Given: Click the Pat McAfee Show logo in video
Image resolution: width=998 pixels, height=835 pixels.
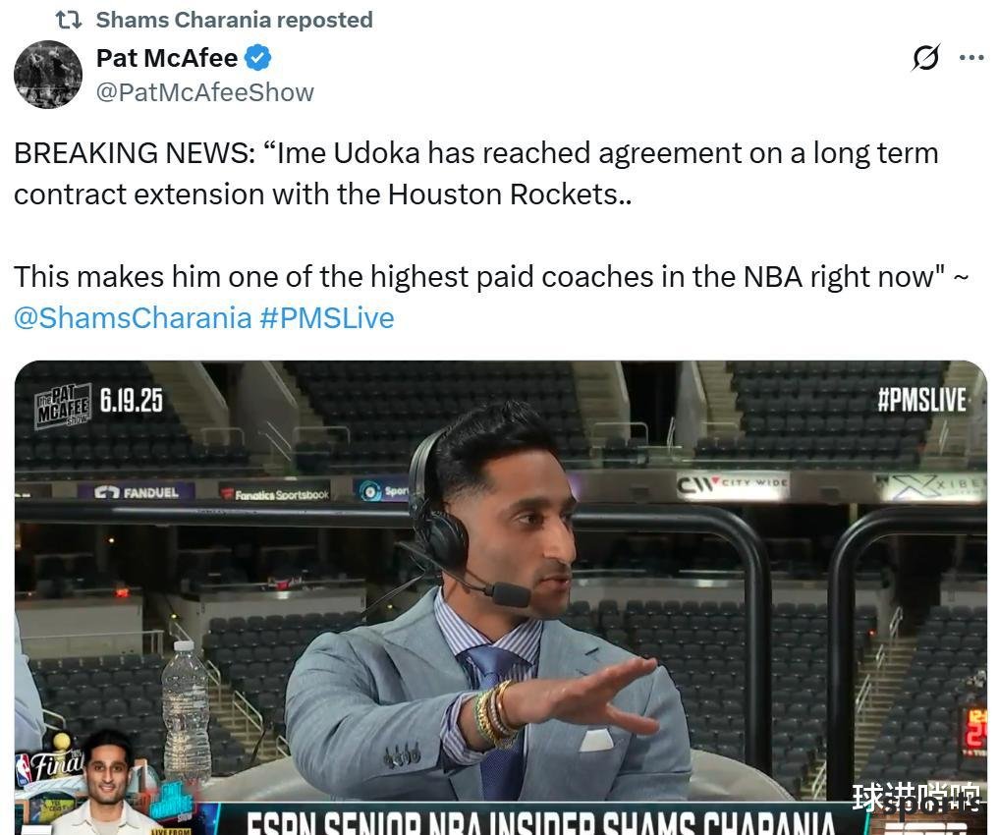Looking at the screenshot, I should [x=63, y=405].
